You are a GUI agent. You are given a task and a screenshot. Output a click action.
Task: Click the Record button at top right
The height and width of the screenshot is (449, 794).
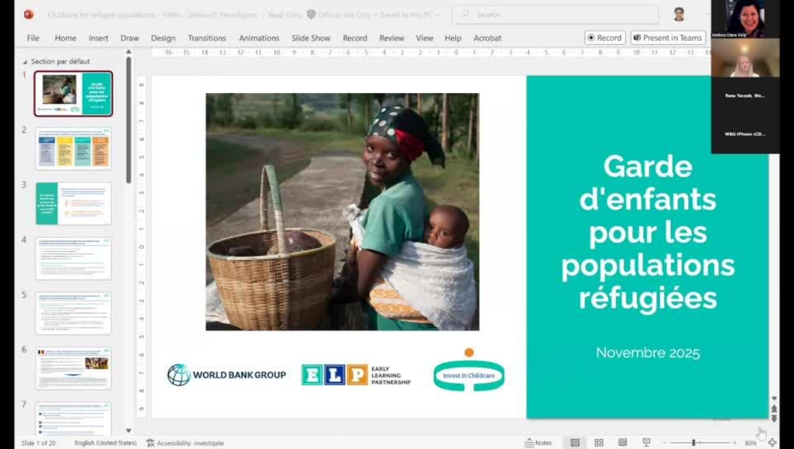tap(605, 38)
